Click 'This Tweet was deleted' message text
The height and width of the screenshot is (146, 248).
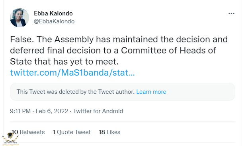[x=76, y=92]
